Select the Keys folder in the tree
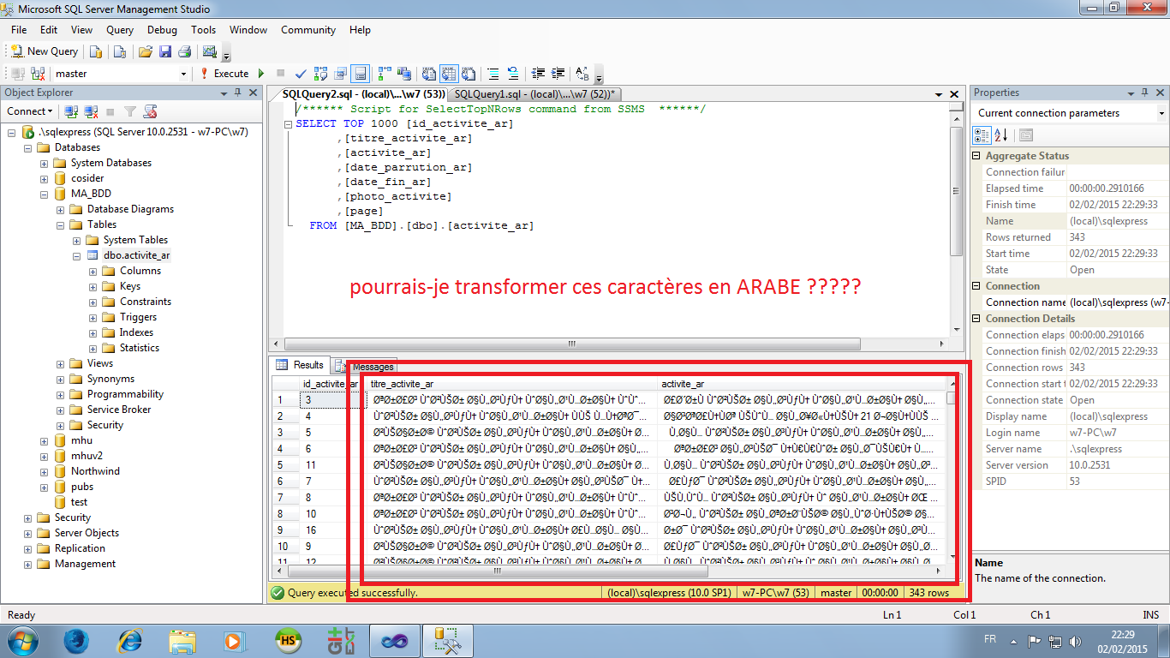Screen dimensions: 1170x658 point(130,286)
